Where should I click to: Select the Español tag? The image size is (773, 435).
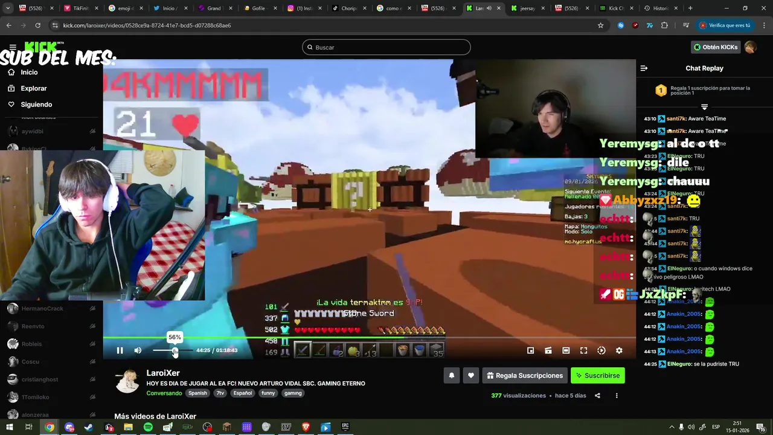click(243, 393)
